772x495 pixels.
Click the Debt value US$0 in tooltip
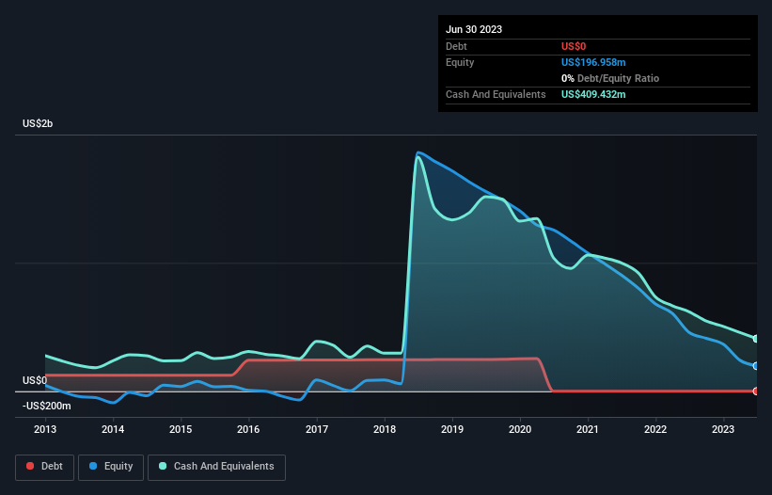coord(574,46)
